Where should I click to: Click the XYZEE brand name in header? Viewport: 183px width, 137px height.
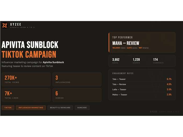tap(15, 25)
